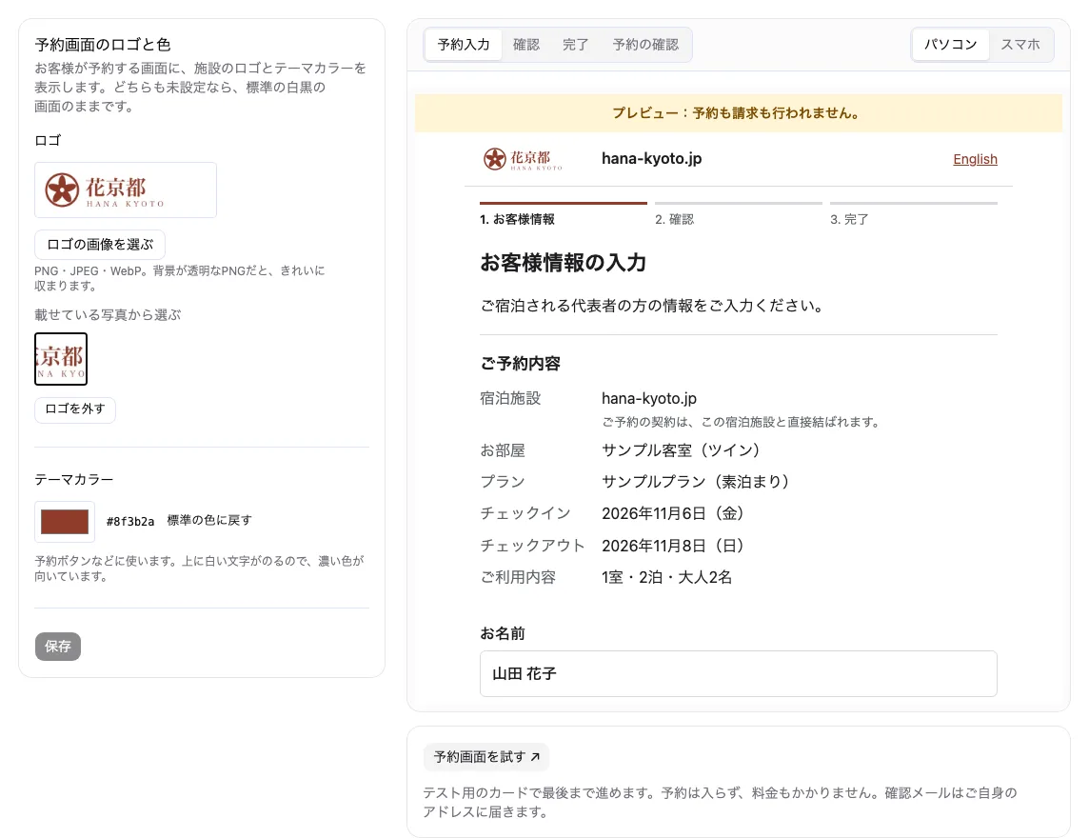Viewport: 1089px width, 838px height.
Task: Click the 載せている写真から選ぶ label
Action: click(x=108, y=315)
